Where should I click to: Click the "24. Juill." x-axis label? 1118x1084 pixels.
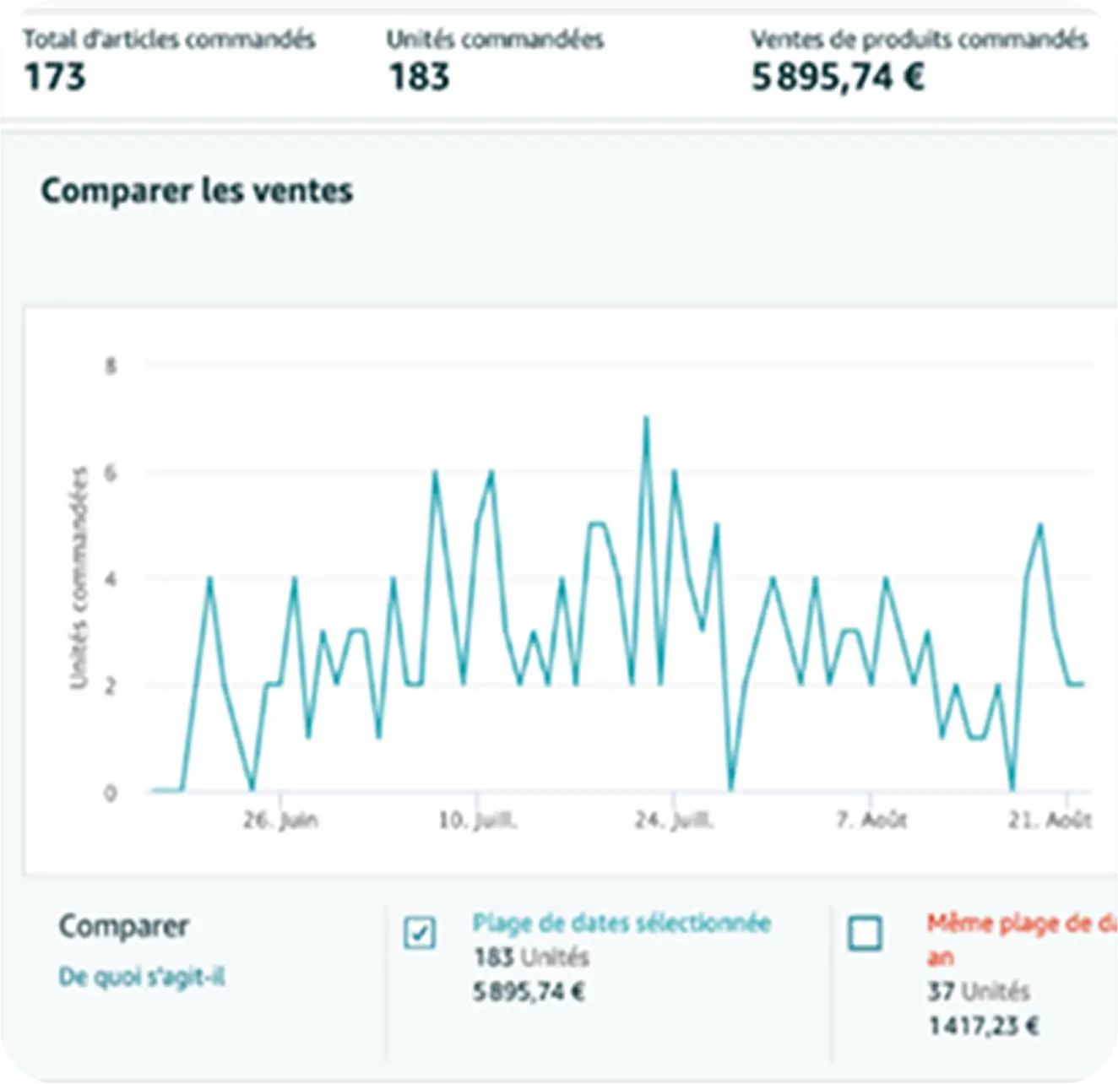tap(674, 820)
